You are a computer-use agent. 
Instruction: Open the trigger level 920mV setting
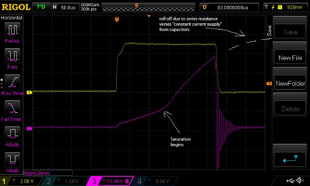[x=285, y=7]
